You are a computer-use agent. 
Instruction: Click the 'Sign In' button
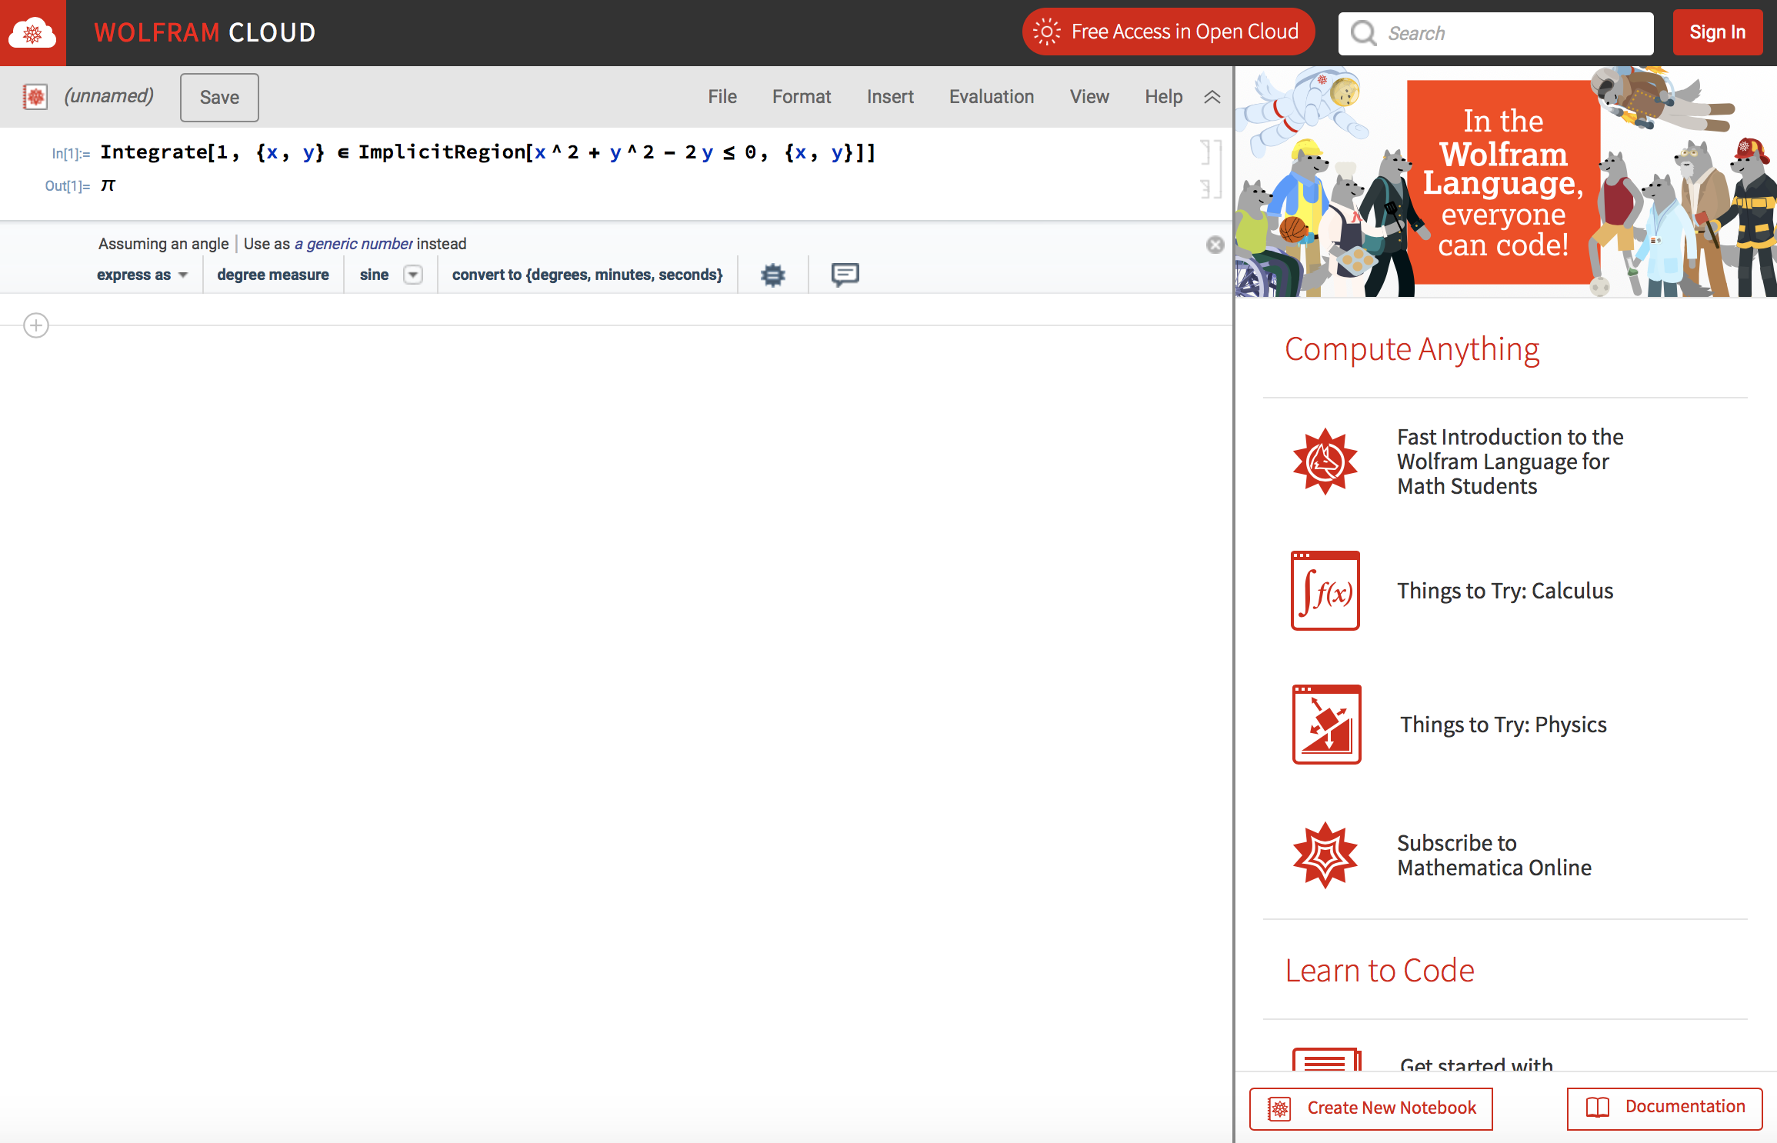click(1716, 32)
